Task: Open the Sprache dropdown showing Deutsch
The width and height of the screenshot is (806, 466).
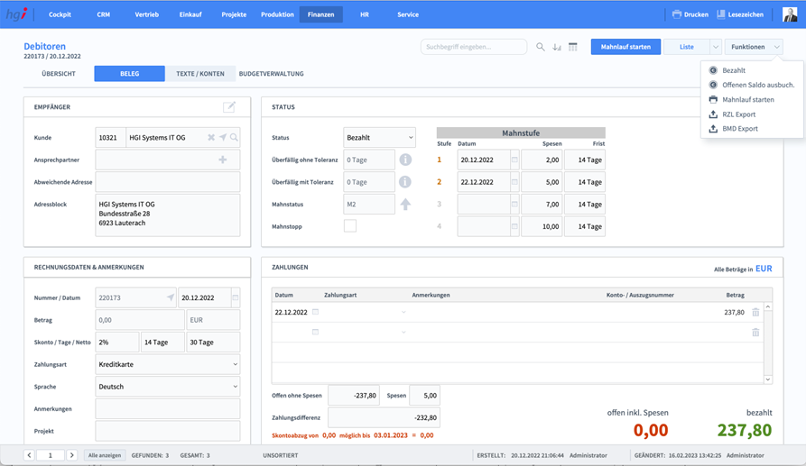Action: 168,387
